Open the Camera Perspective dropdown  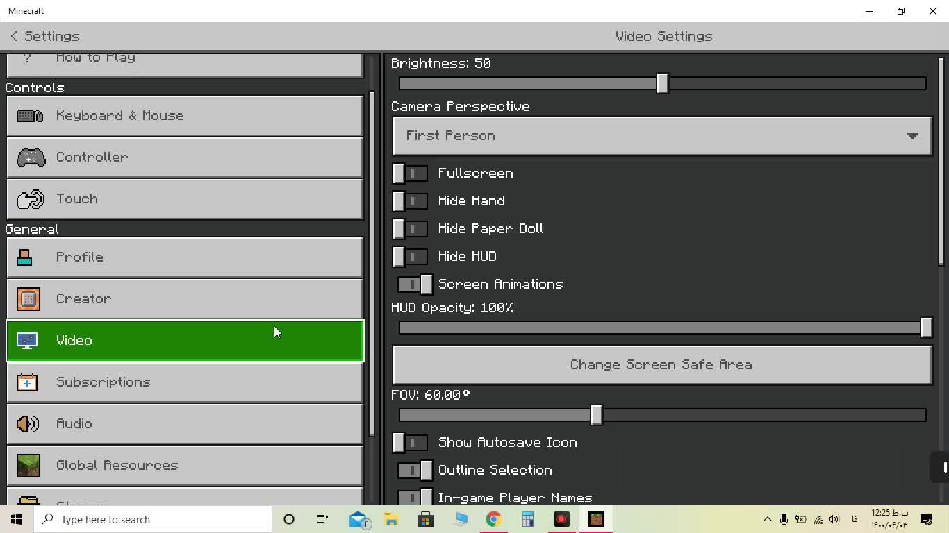tap(661, 136)
